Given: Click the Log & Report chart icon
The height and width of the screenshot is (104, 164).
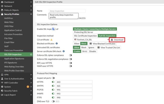Looking at the screenshot, I should [2, 95].
